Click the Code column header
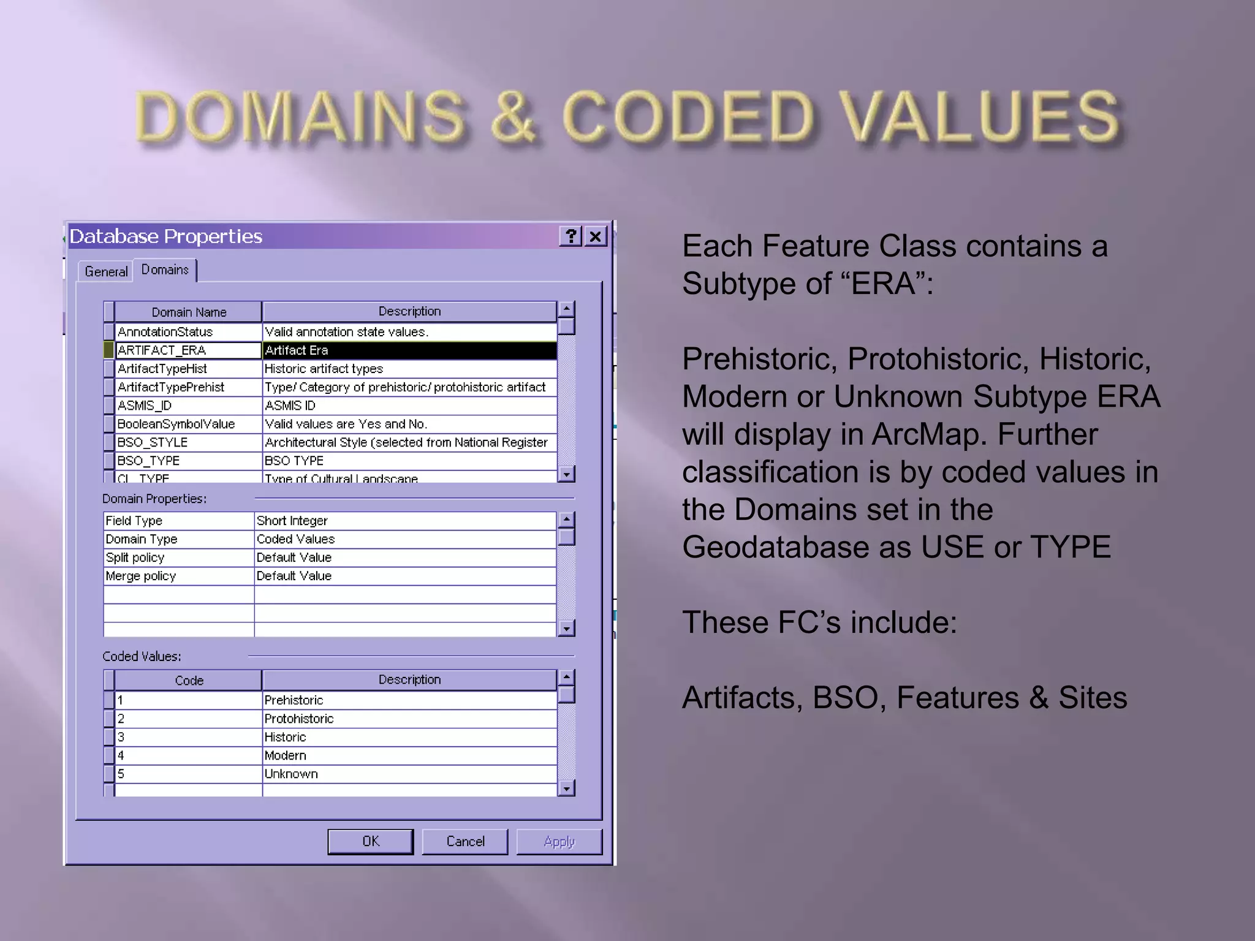This screenshot has height=941, width=1255. pos(188,680)
